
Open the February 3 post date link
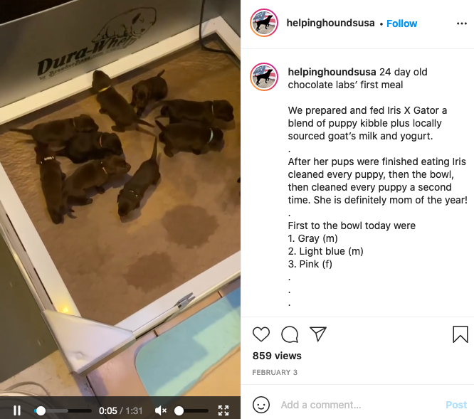[275, 372]
